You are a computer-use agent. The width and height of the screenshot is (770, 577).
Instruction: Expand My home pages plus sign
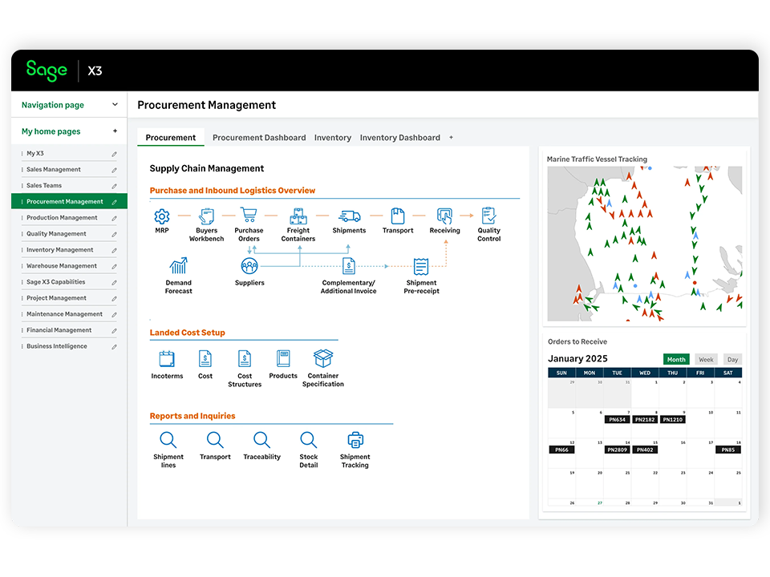[x=115, y=131]
